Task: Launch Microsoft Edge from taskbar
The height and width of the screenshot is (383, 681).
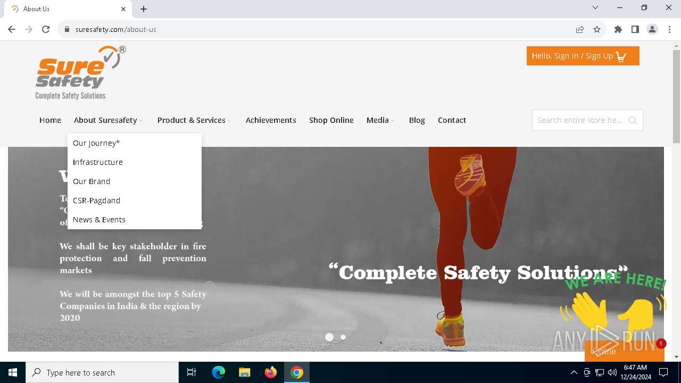Action: click(x=219, y=372)
